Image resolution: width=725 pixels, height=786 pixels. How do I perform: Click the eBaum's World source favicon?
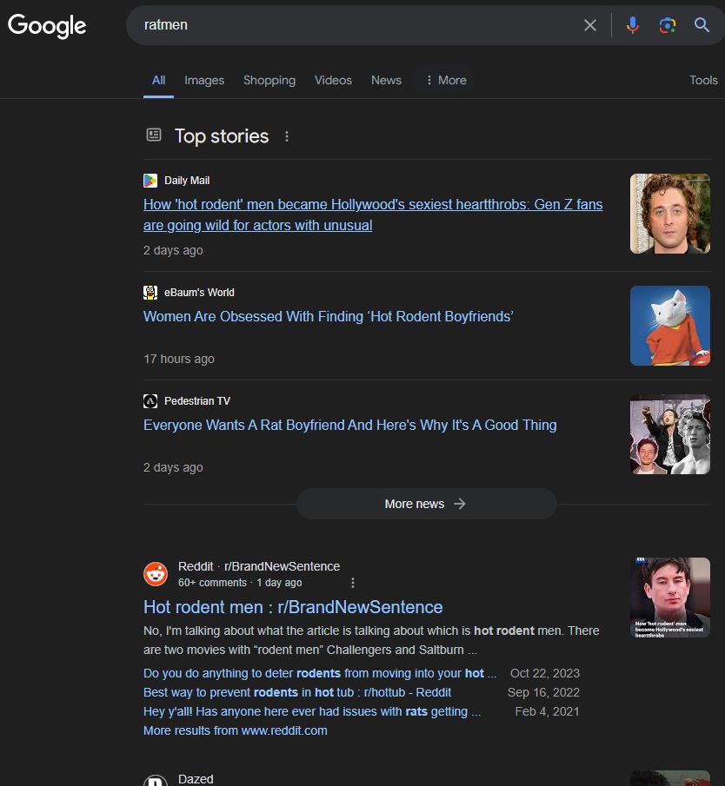150,292
